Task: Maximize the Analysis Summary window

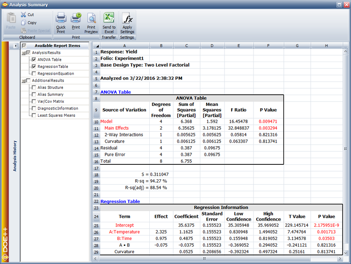Action: pos(339,5)
